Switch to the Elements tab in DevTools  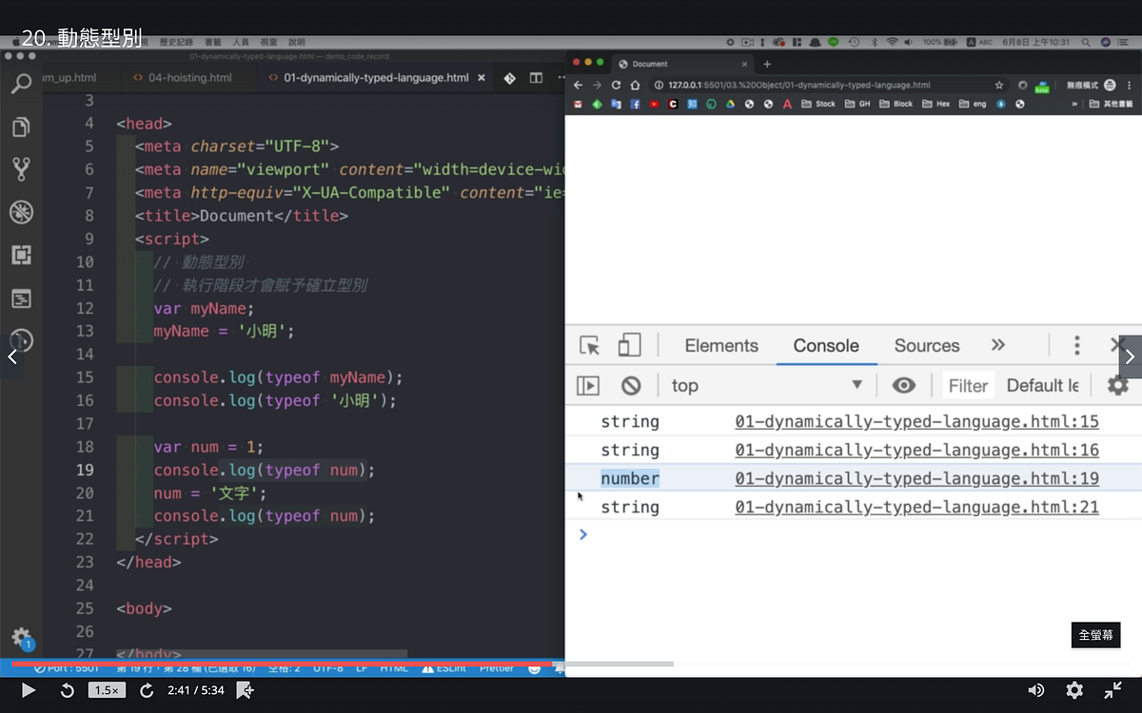click(x=721, y=346)
